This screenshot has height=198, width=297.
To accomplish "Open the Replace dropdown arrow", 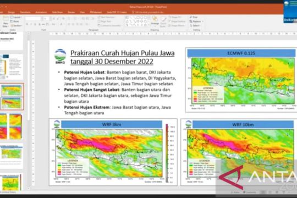I will click(x=202, y=21).
